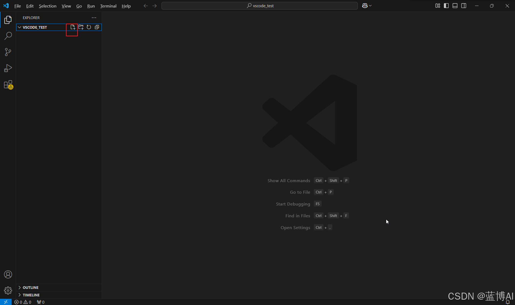Refresh the Explorer file tree
Image resolution: width=515 pixels, height=305 pixels.
click(x=89, y=27)
